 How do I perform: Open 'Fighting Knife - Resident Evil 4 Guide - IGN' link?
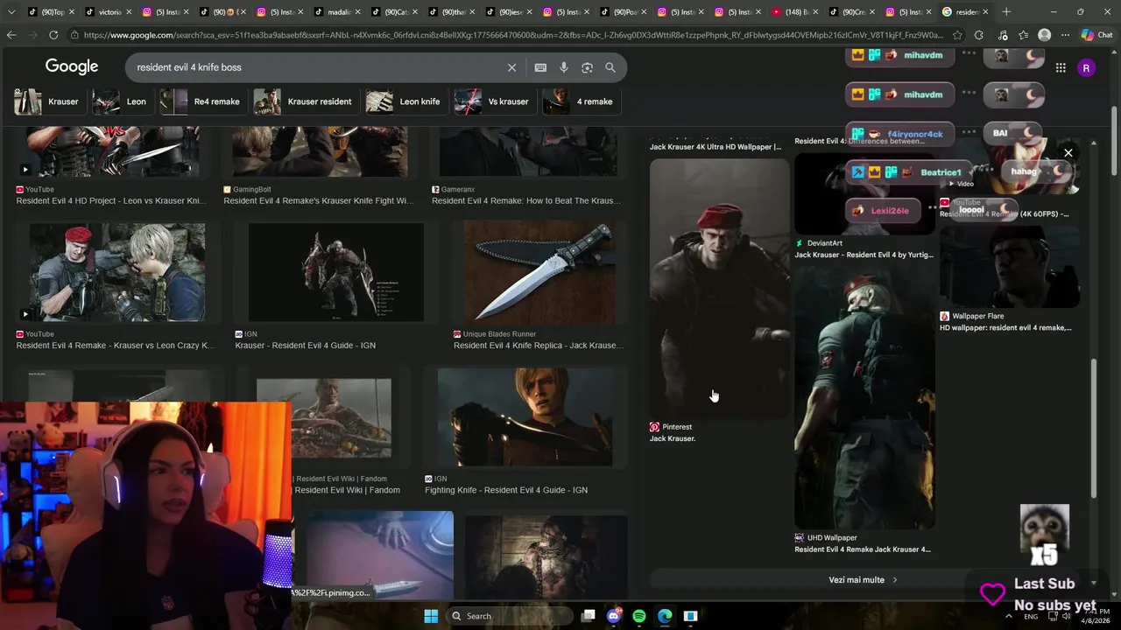pos(506,490)
